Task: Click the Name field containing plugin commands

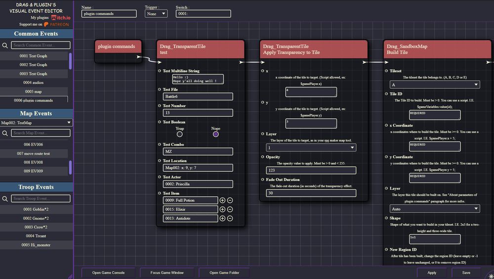Action: click(109, 13)
